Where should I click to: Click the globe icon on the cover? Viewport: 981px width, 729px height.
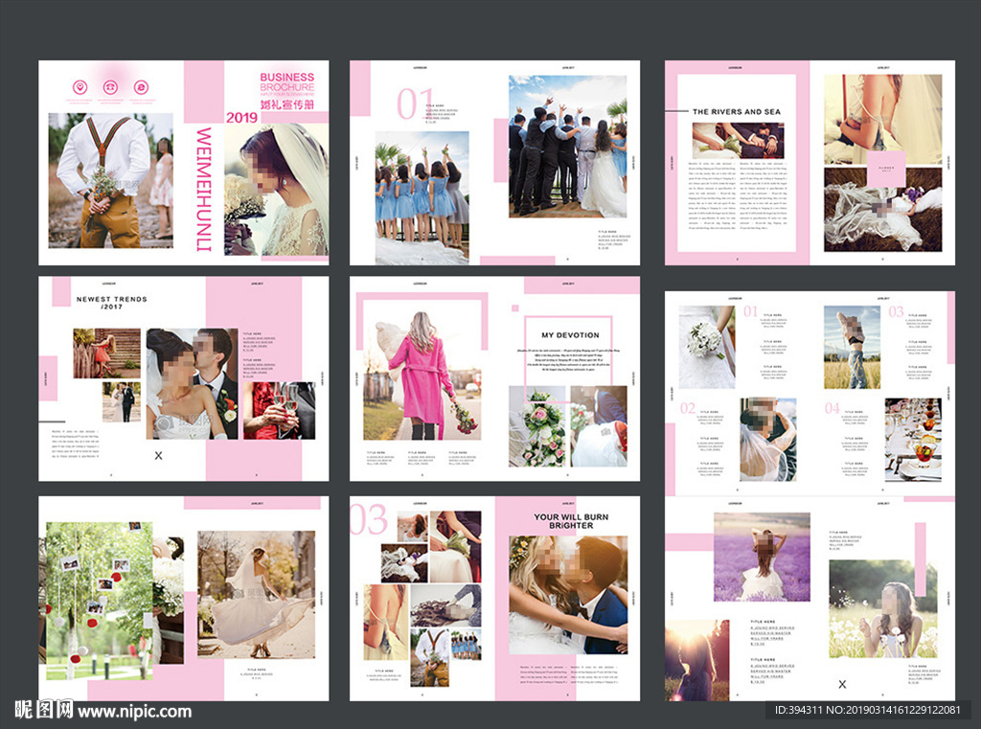coord(141,87)
